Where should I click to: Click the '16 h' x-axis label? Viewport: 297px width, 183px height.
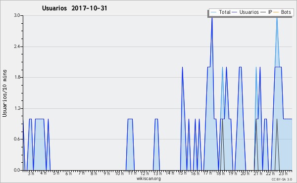195,173
